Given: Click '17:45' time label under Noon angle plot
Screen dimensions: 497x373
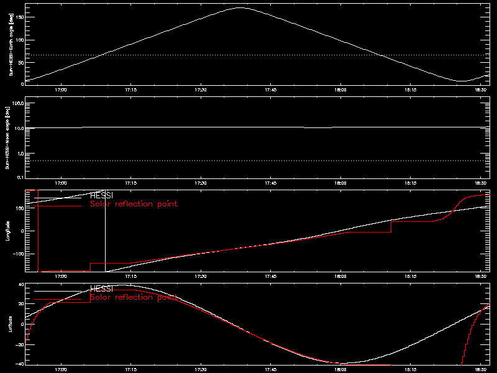Looking at the screenshot, I should pos(270,183).
